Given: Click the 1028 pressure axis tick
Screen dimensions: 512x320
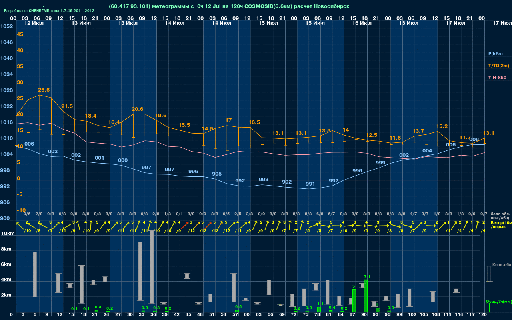Looking at the screenshot, I should [x=6, y=90].
